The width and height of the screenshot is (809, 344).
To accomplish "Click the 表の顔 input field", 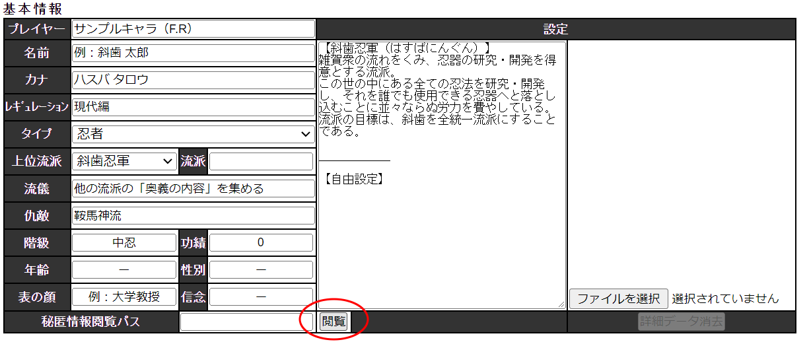I will click(x=124, y=296).
